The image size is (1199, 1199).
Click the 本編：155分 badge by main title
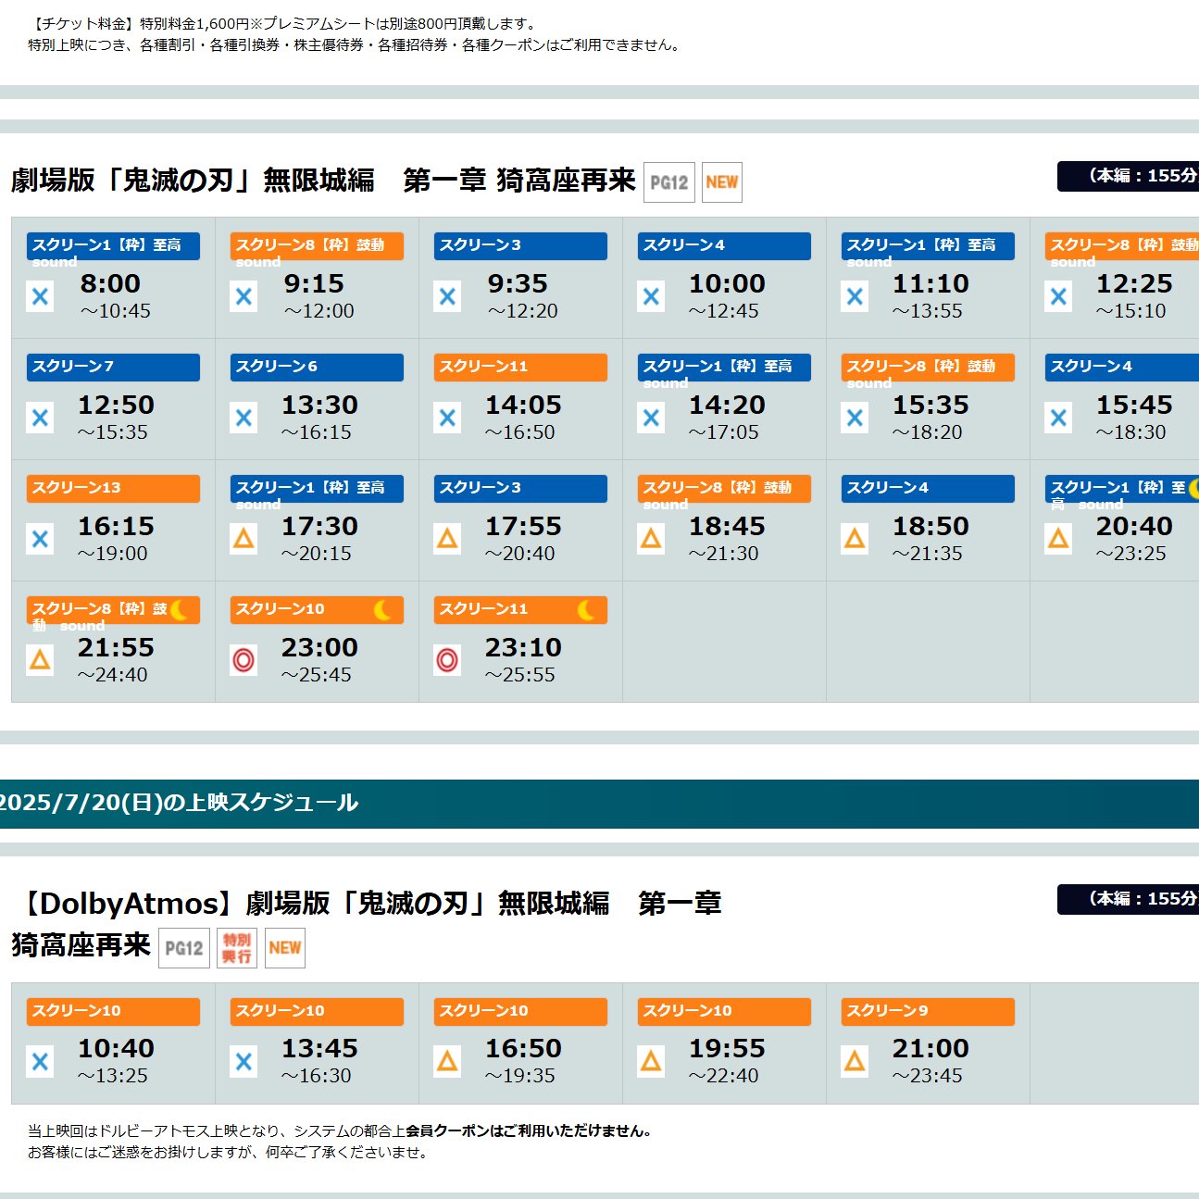pos(1128,176)
